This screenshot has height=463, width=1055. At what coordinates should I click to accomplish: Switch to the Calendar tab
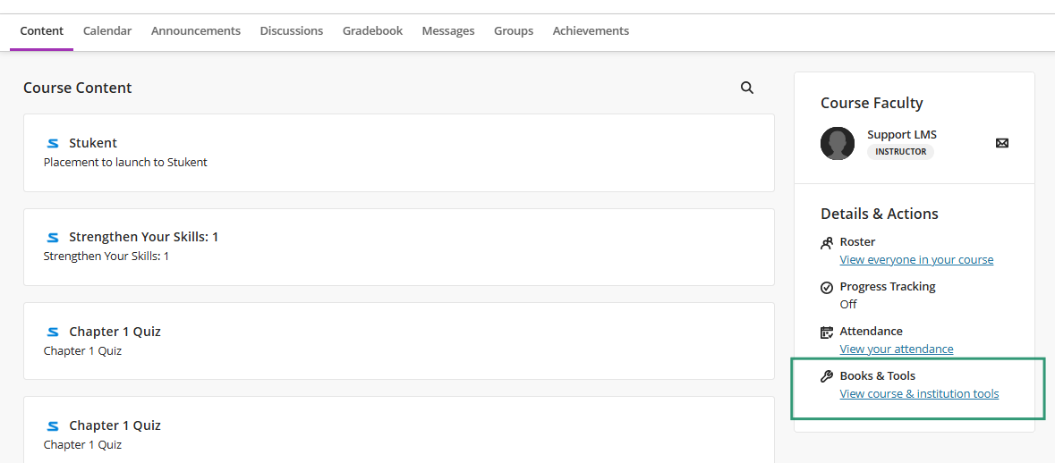[107, 31]
